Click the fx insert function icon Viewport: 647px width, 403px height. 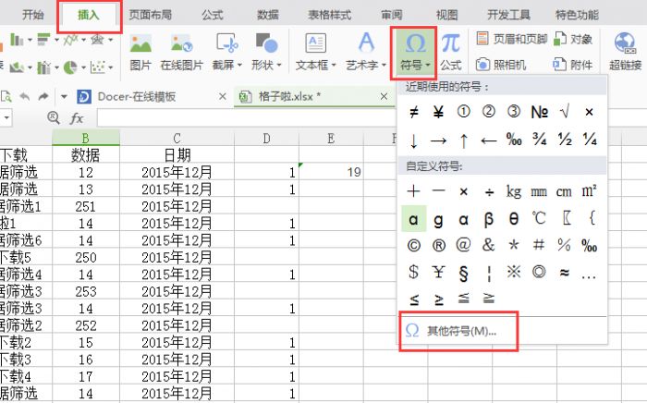coord(77,118)
